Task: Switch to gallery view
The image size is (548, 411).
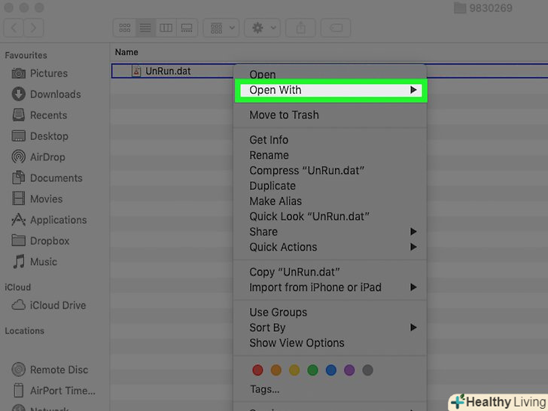Action: [x=187, y=28]
